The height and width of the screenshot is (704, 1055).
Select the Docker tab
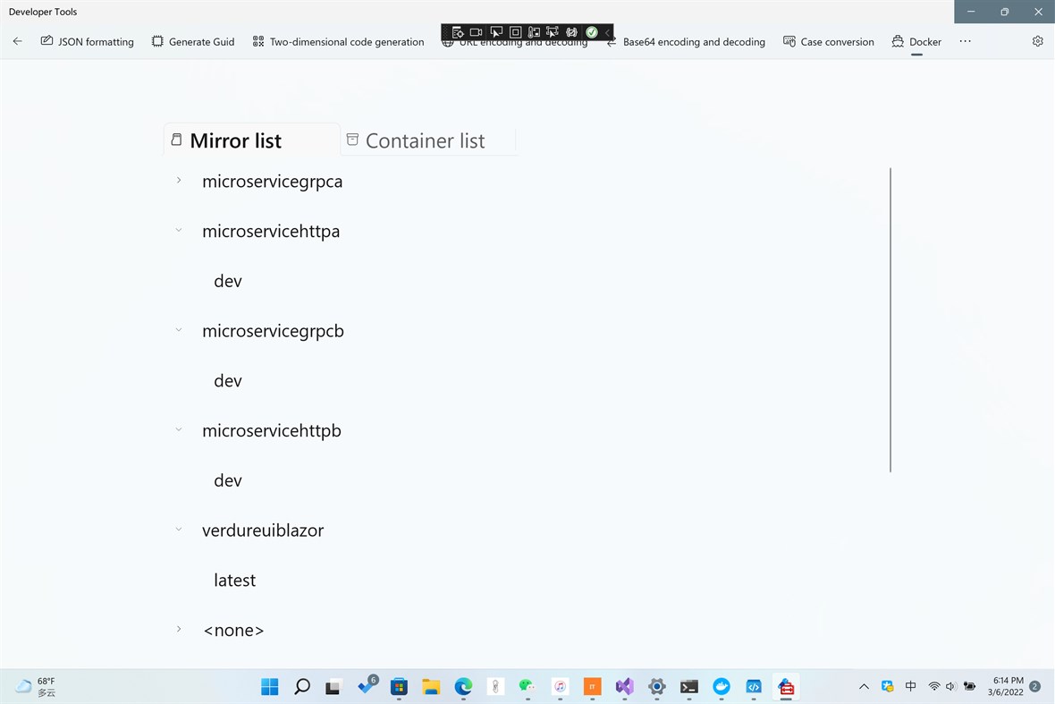tap(916, 42)
